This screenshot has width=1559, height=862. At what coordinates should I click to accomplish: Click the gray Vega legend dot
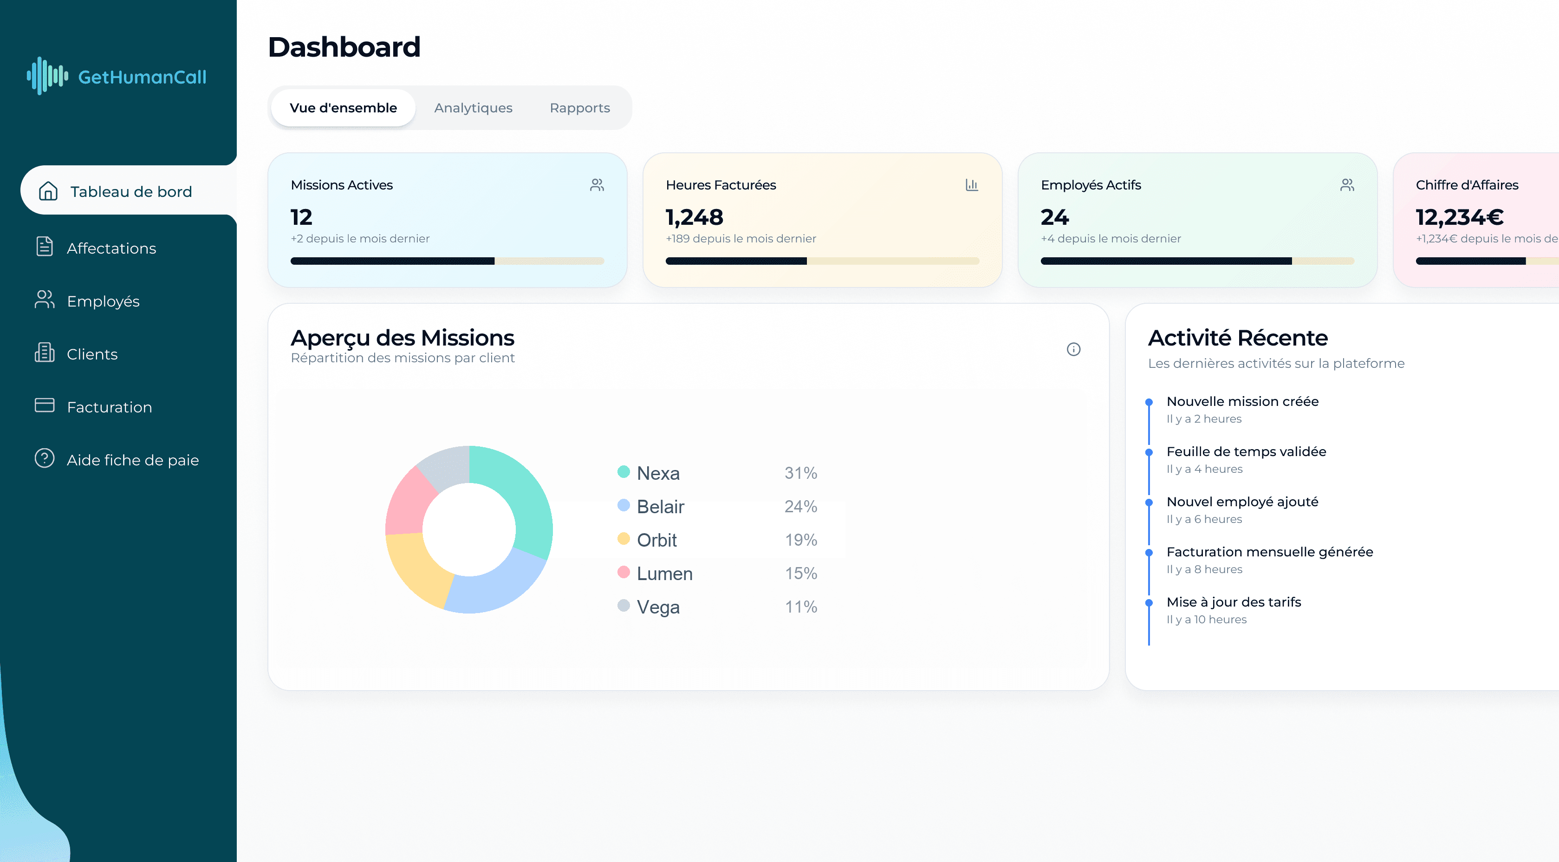[624, 605]
